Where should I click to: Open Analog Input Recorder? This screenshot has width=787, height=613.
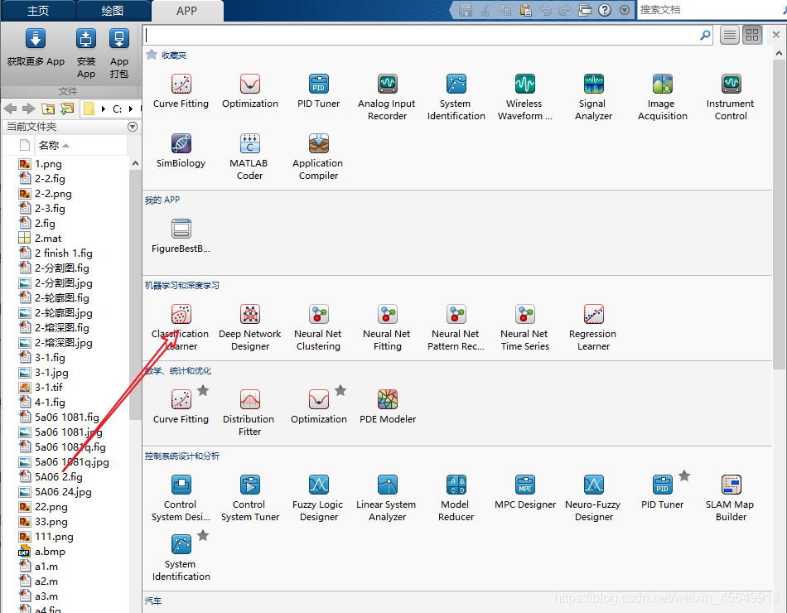(387, 96)
